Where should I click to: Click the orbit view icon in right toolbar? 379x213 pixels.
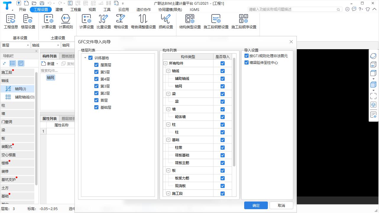tap(373, 56)
